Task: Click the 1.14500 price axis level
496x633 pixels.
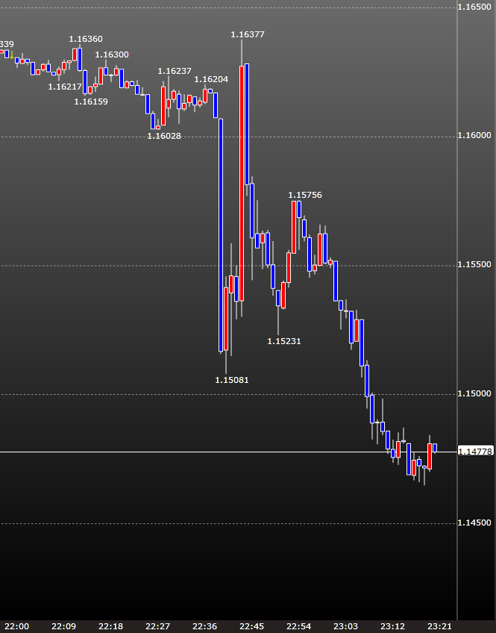Action: (474, 523)
